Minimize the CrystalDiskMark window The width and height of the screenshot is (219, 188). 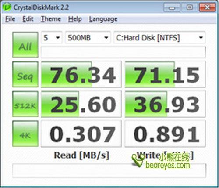[x=172, y=7]
